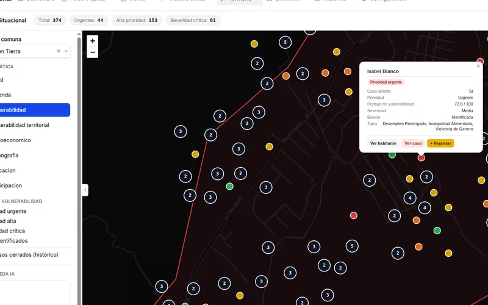Viewport: 488px width, 305px height.
Task: Collapse the sidebar using the arrow handle
Action: tap(85, 190)
